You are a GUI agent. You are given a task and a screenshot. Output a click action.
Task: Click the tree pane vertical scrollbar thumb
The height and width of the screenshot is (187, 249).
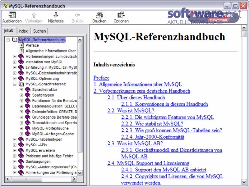[80, 98]
